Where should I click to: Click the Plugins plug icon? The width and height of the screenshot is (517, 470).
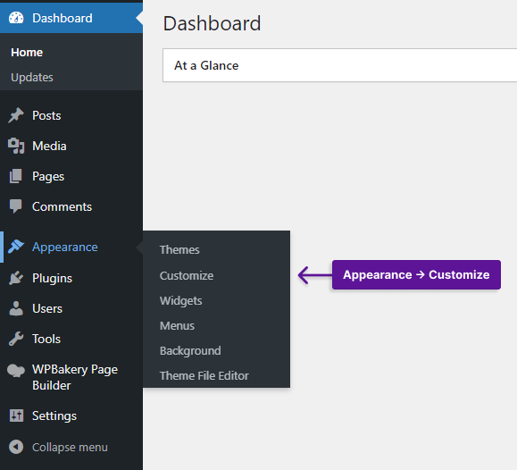[16, 278]
